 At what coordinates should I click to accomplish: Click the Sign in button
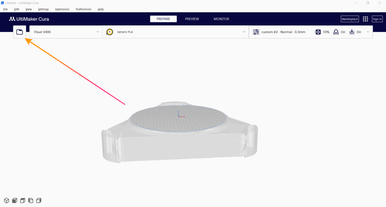tap(377, 19)
